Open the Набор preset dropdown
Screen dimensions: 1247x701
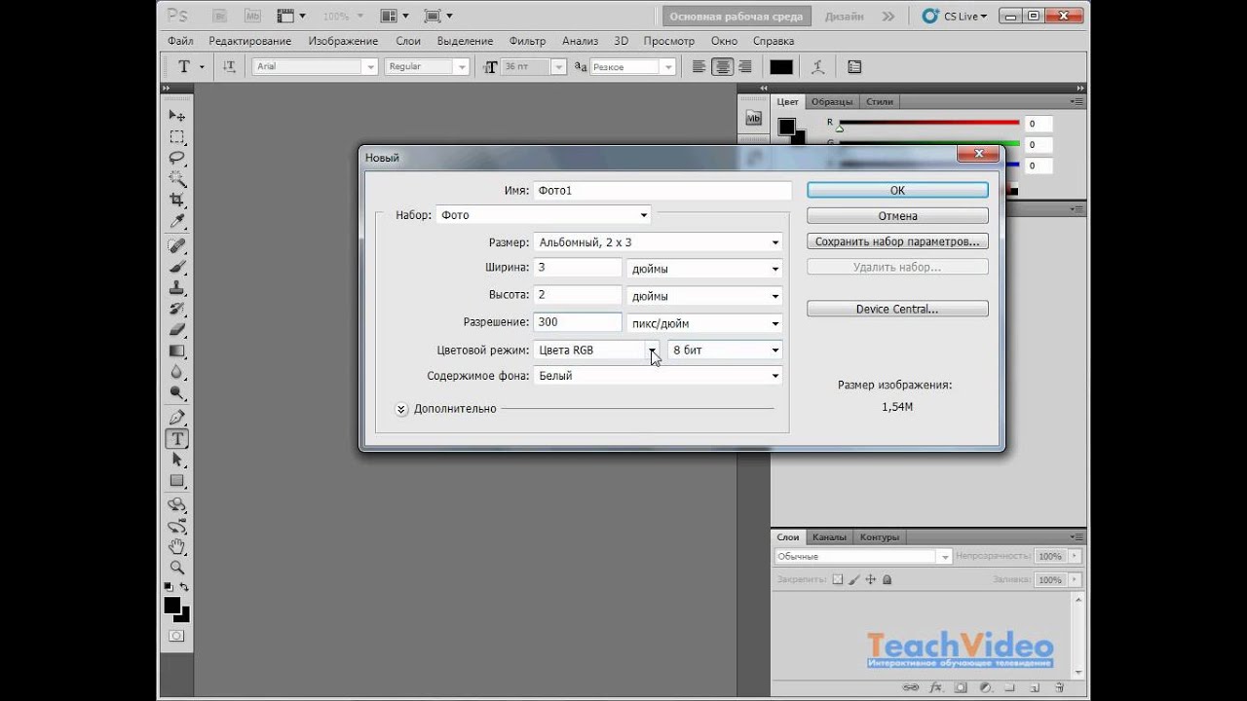(x=543, y=215)
